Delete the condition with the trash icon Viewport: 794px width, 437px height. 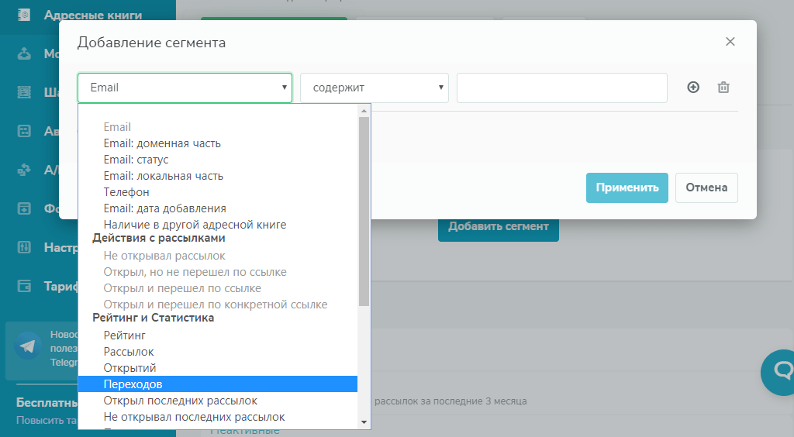pyautogui.click(x=723, y=88)
